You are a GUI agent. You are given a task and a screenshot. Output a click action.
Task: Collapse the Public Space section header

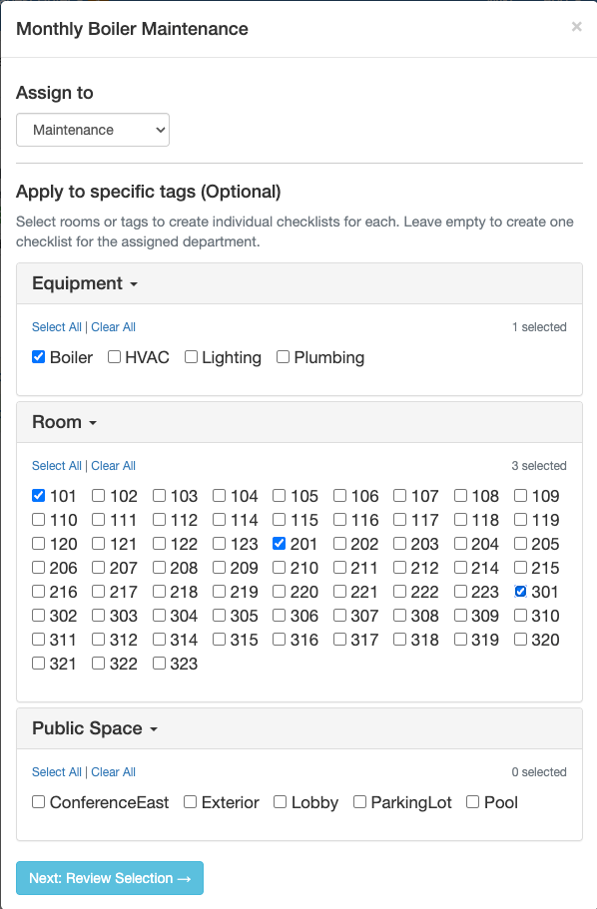(95, 728)
